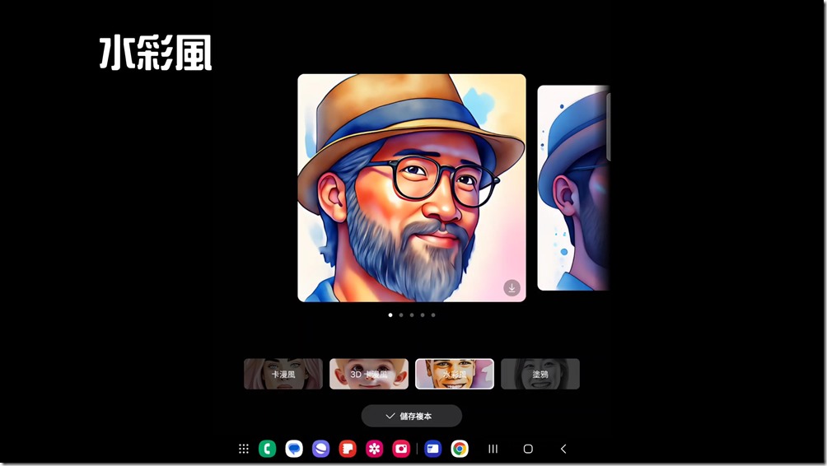This screenshot has height=466, width=827.
Task: Switch to the 3D 卡漫風 style
Action: coord(369,374)
